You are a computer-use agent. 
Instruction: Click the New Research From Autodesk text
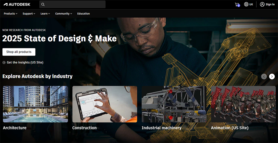click(x=24, y=30)
